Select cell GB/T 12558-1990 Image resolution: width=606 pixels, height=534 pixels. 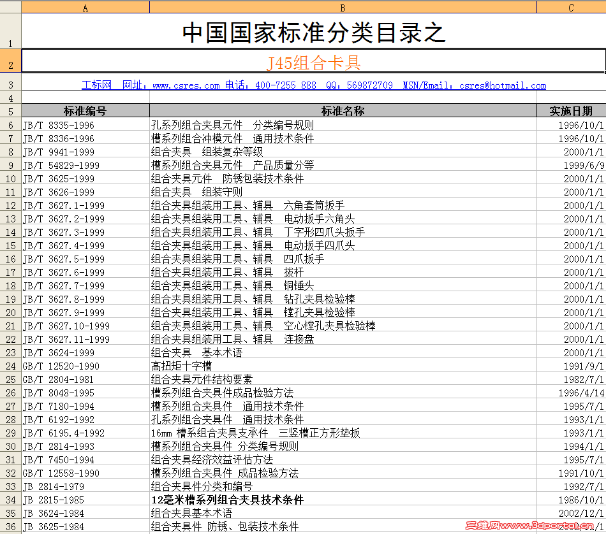(x=85, y=473)
